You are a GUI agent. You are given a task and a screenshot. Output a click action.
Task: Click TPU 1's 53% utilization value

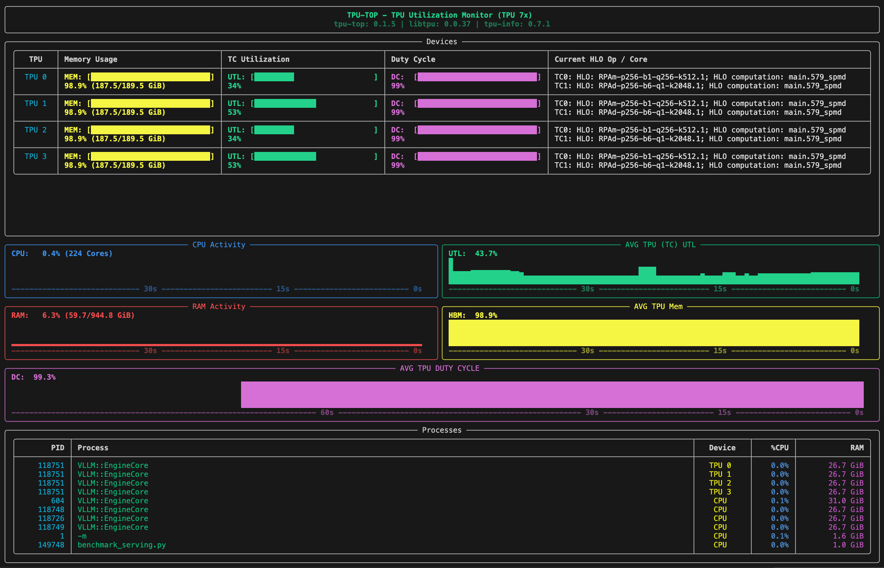(234, 112)
